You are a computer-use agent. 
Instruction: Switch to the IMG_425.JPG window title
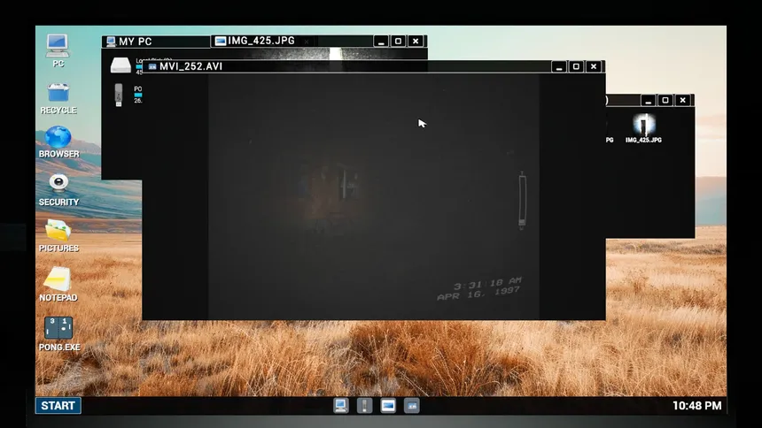261,41
